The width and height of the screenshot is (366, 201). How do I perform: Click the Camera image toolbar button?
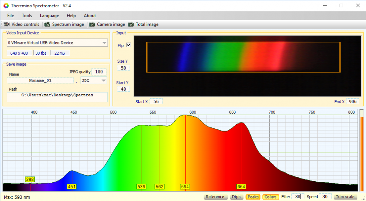107,24
